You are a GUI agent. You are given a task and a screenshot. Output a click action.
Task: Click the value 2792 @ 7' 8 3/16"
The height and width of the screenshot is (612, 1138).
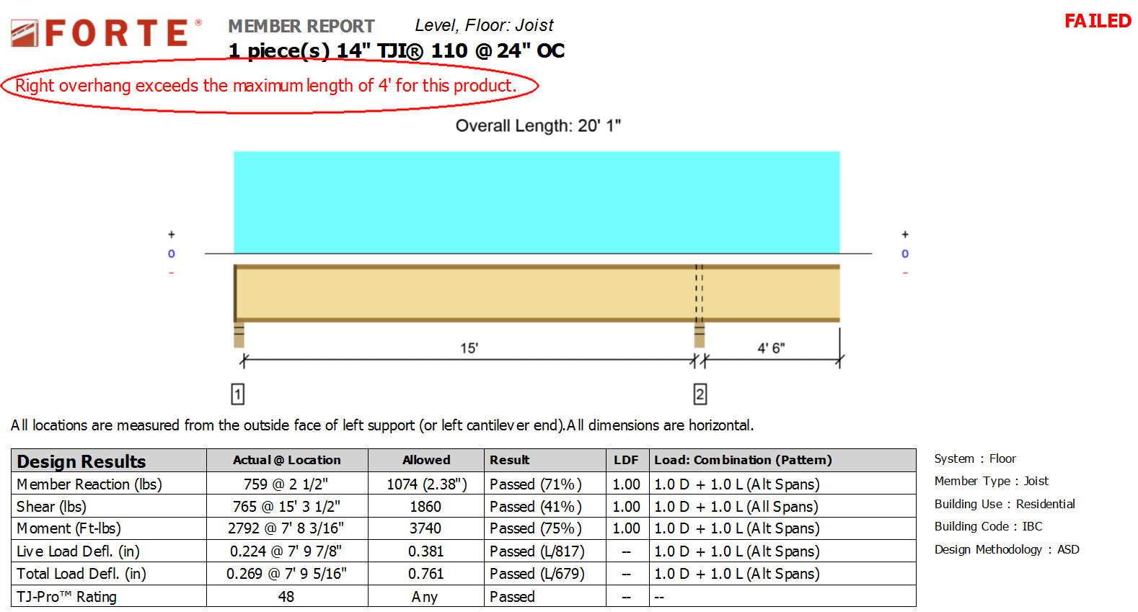[x=286, y=528]
